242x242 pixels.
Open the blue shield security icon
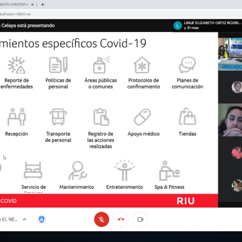pyautogui.click(x=42, y=219)
